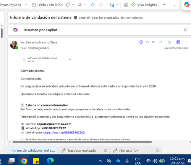The image size is (191, 165).
Task: Open more message actions ellipsis
Action: [x=187, y=42]
